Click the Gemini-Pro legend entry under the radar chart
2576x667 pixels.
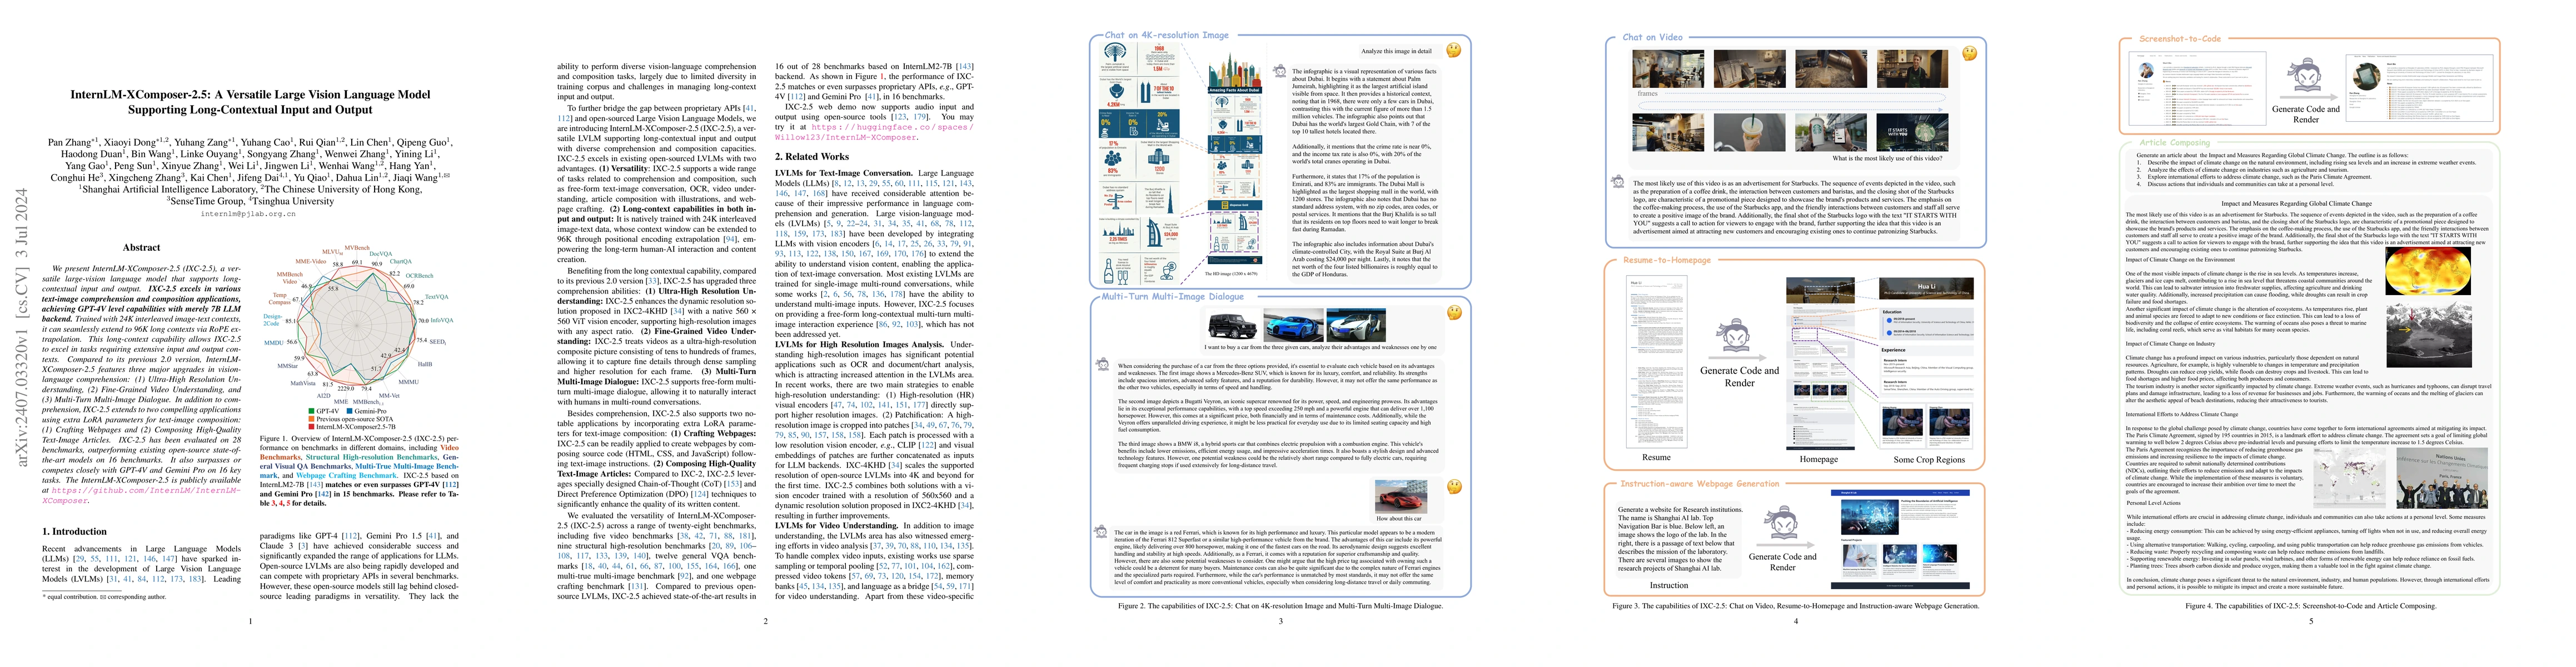point(366,411)
